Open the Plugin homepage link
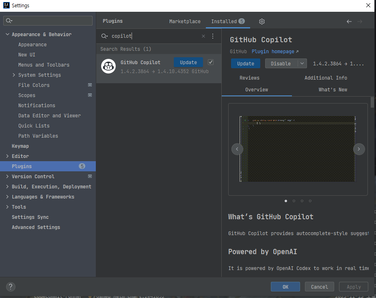Viewport: 376px width, 298px height. point(275,52)
